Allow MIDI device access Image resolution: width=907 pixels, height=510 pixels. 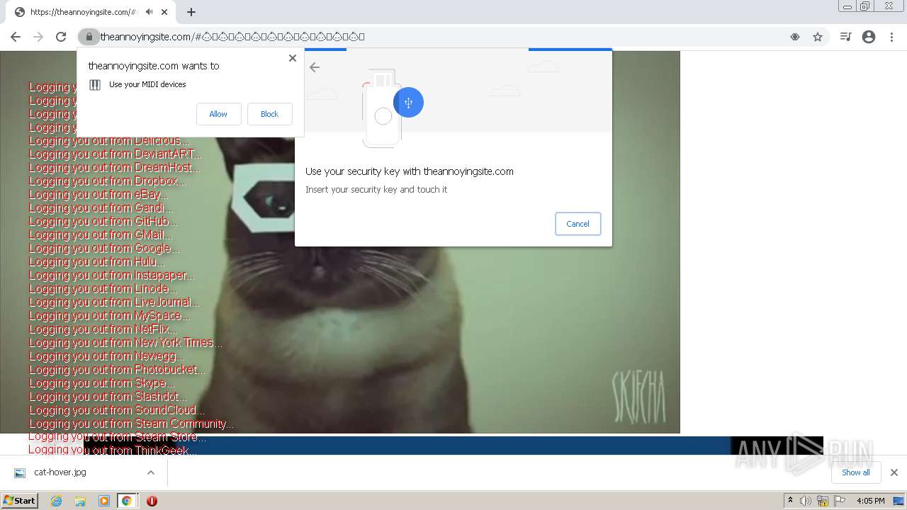218,114
